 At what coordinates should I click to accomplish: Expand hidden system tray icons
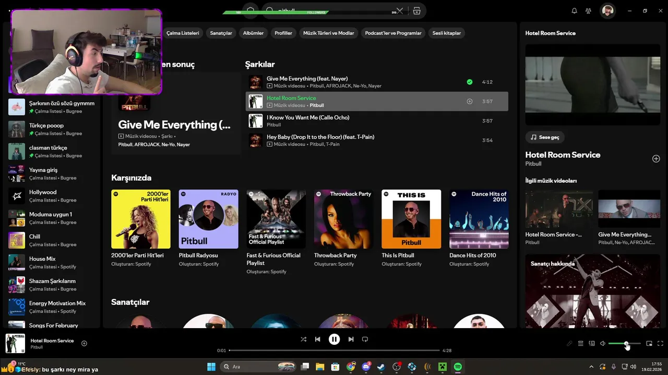[591, 367]
